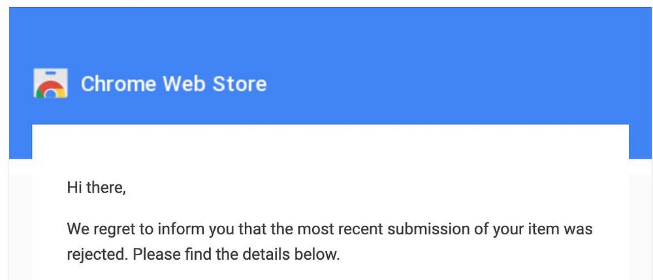Viewport: 653px width, 280px height.
Task: Open the Chrome Web Store header title
Action: coord(174,84)
